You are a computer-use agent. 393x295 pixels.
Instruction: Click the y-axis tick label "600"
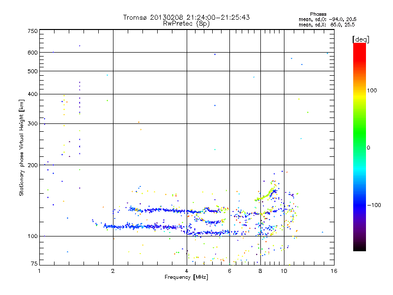coord(32,53)
